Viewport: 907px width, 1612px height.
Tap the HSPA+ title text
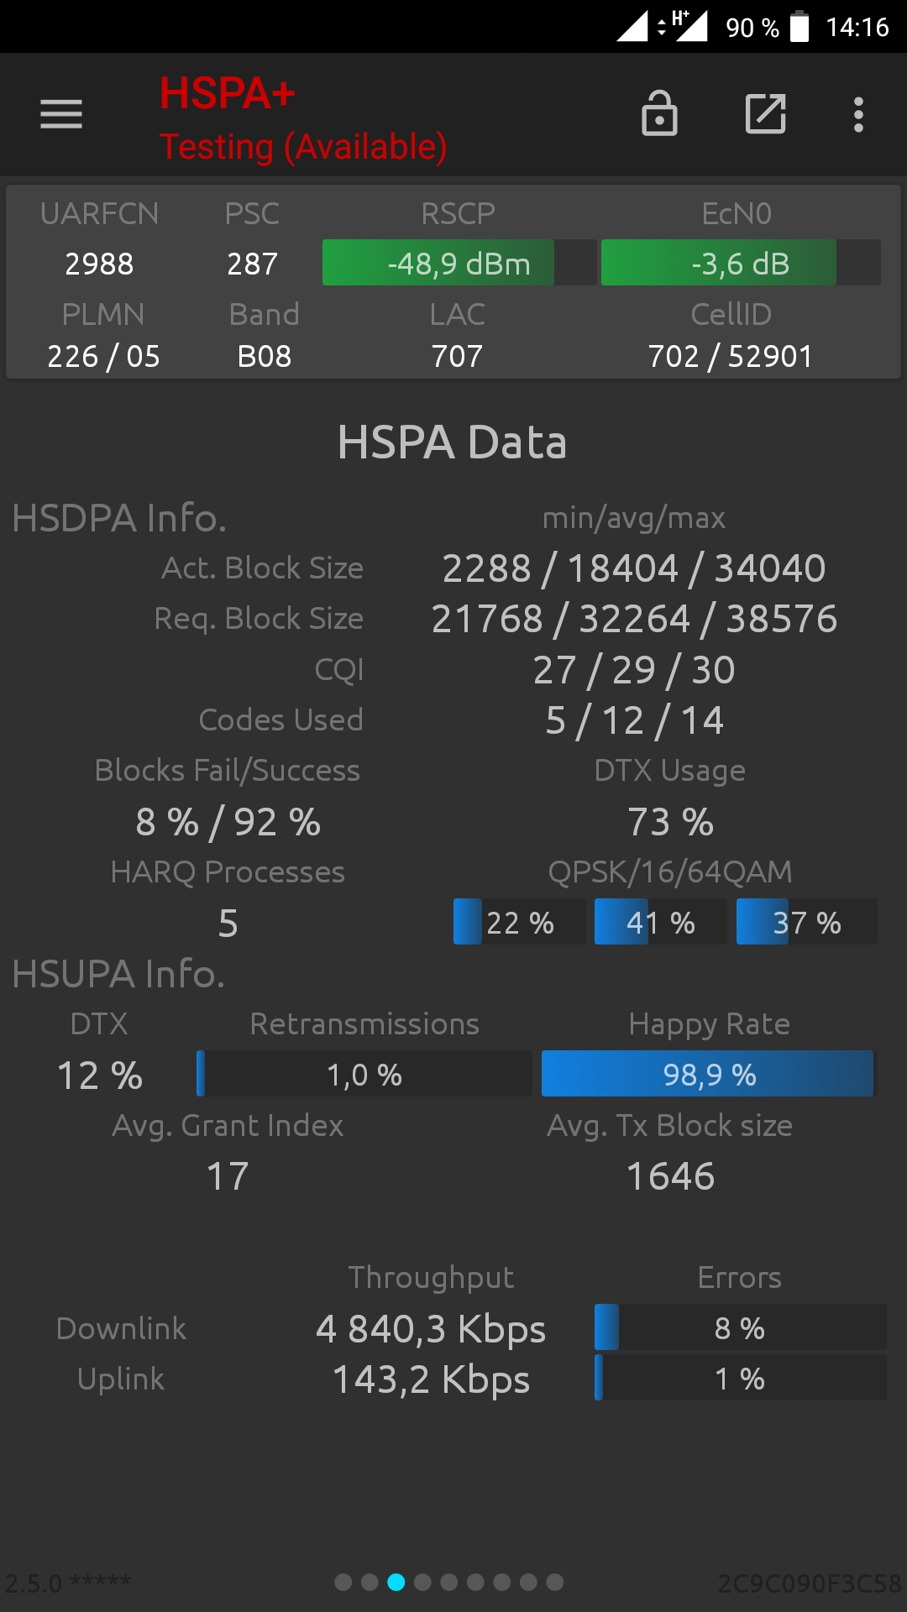tap(228, 93)
